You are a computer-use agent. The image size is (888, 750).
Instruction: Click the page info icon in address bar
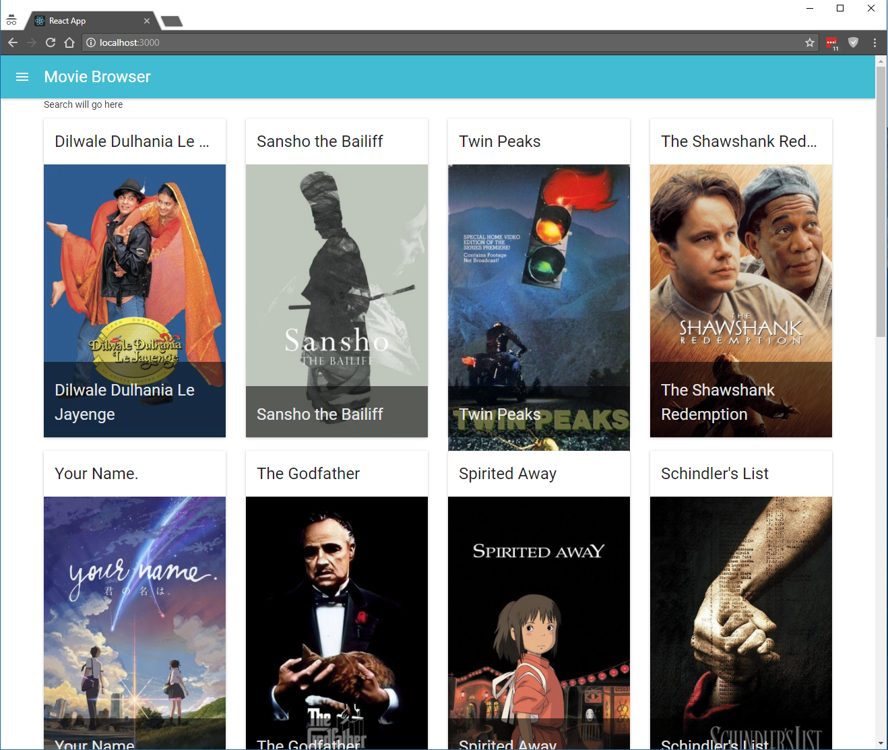(91, 42)
